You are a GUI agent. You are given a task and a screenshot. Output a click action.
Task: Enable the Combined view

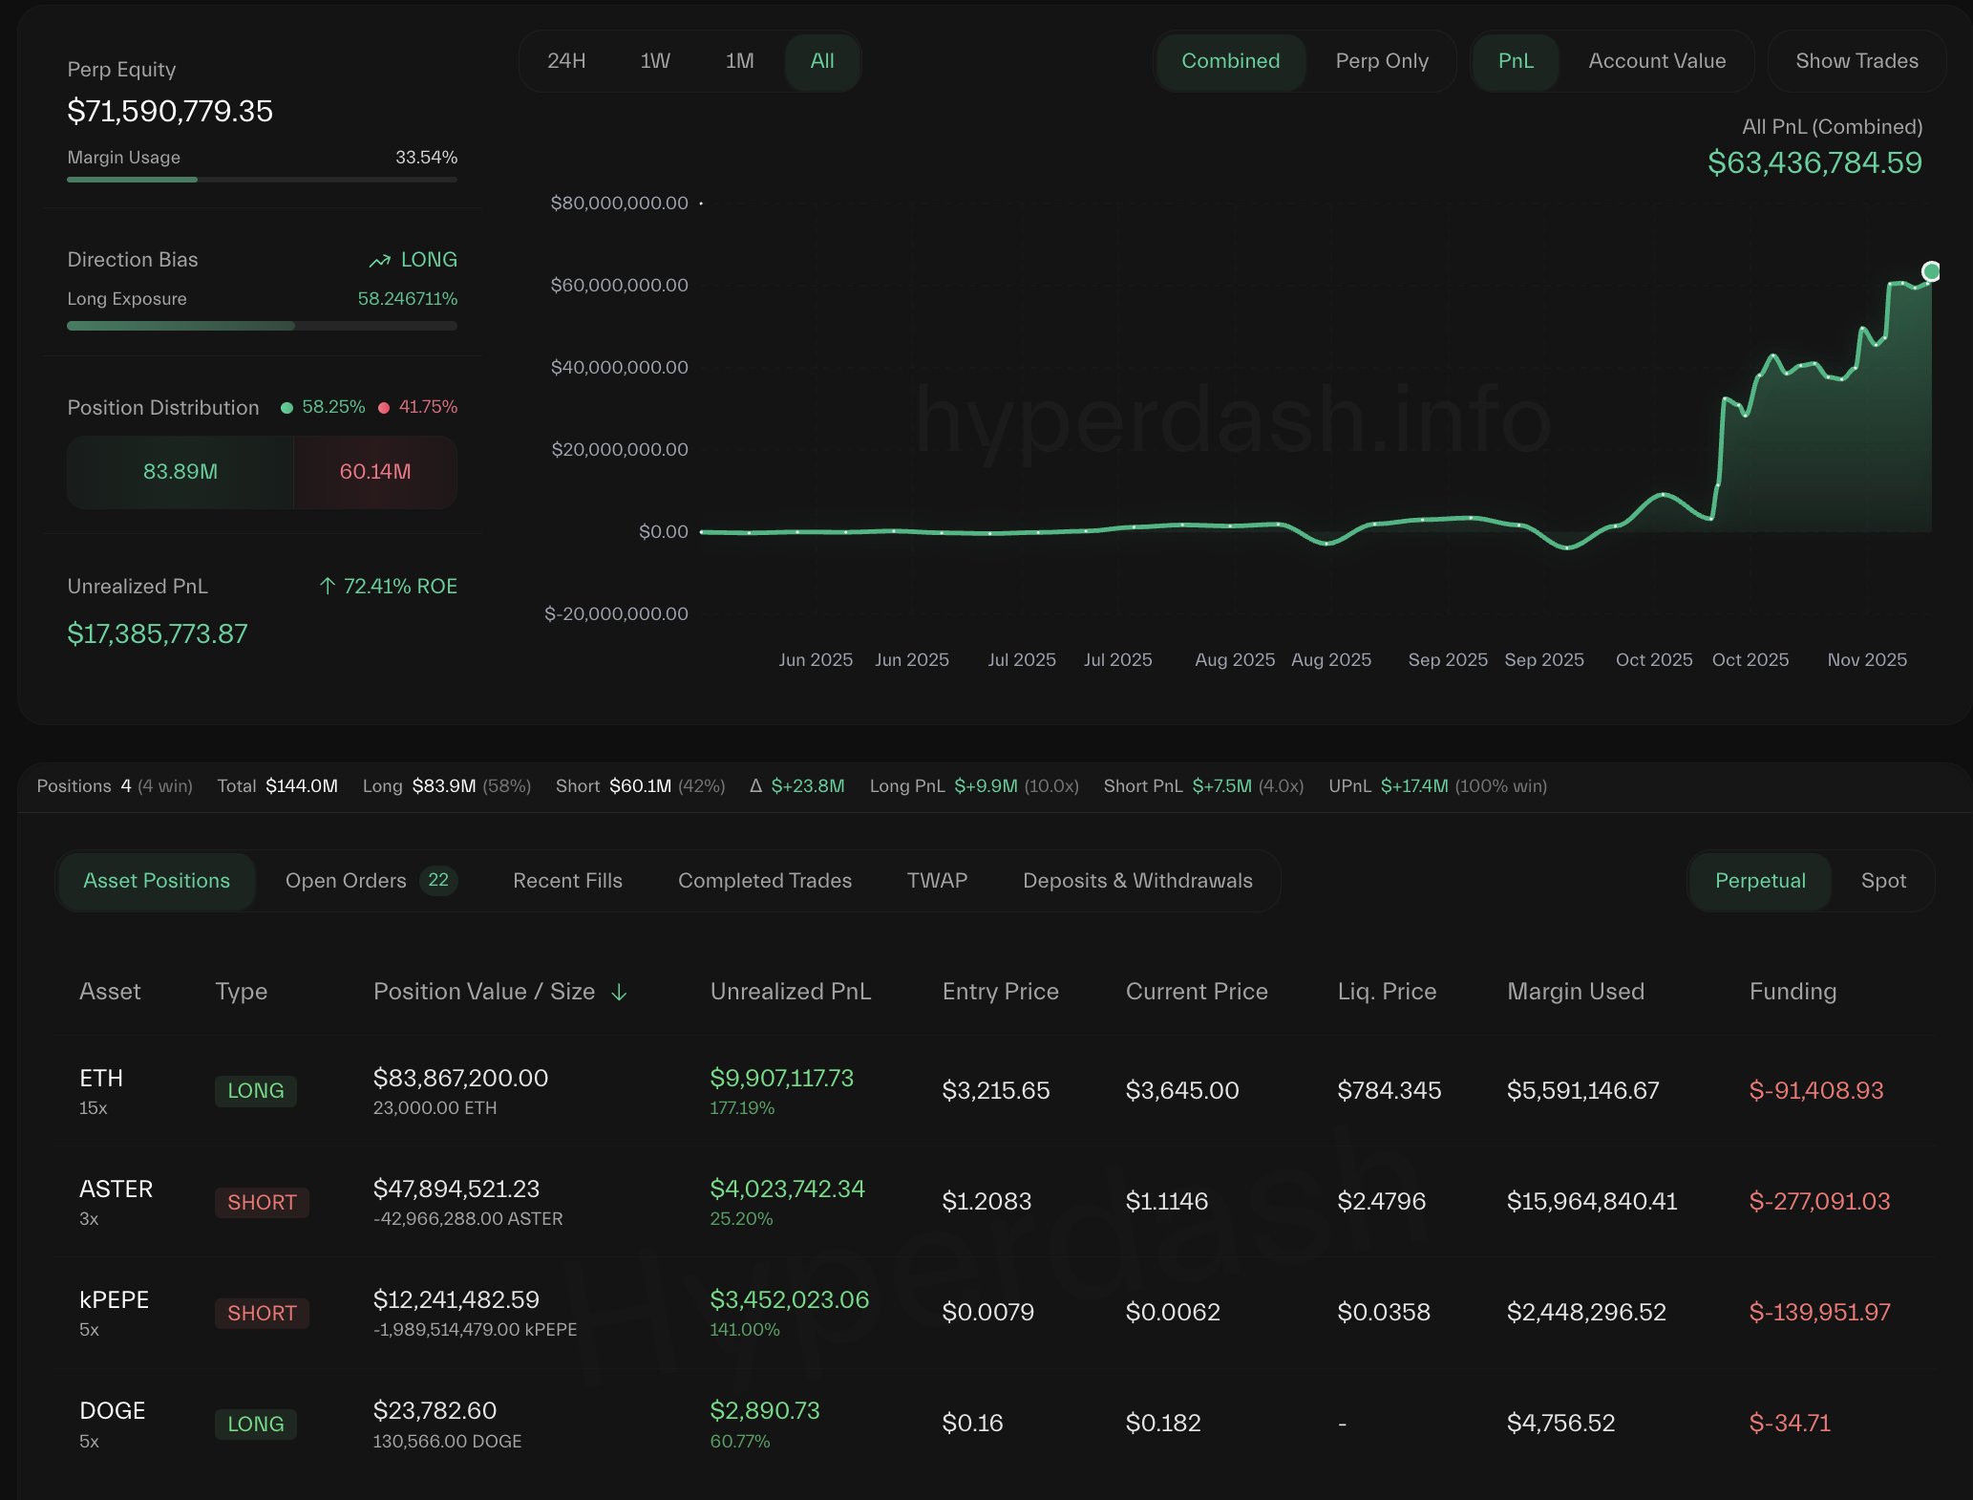click(1230, 60)
